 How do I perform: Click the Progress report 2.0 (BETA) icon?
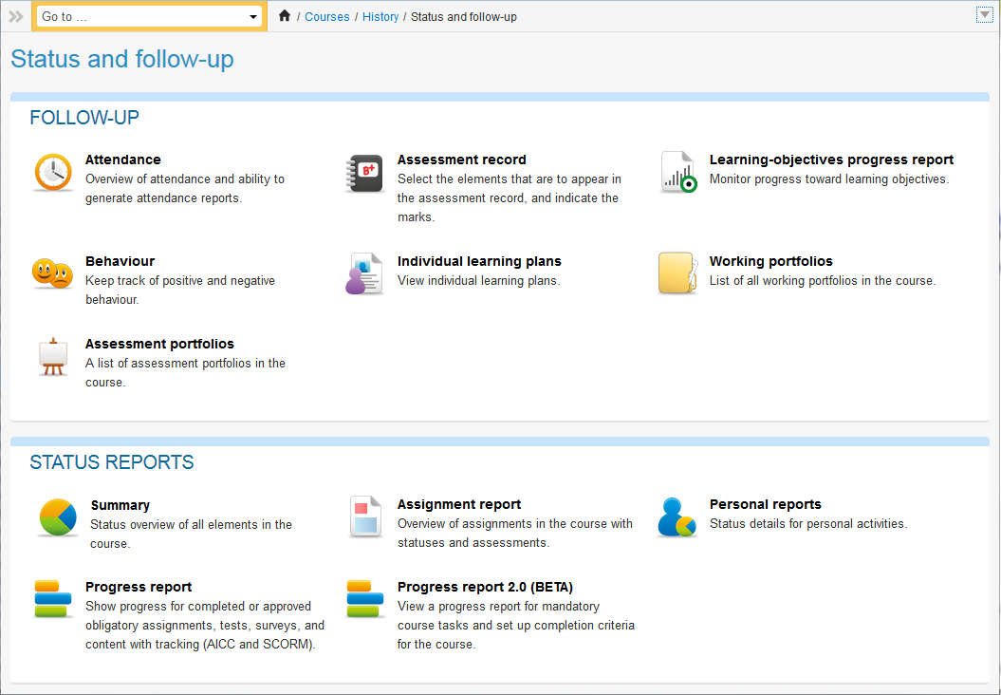365,599
